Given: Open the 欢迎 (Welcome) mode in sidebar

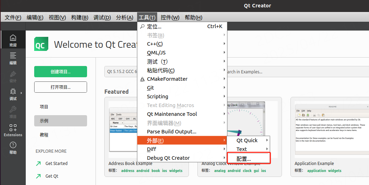Looking at the screenshot, I should (x=13, y=40).
